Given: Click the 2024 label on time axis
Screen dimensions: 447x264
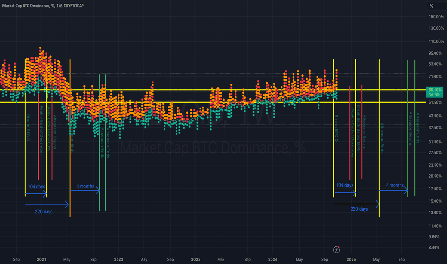Looking at the screenshot, I should 273,259.
